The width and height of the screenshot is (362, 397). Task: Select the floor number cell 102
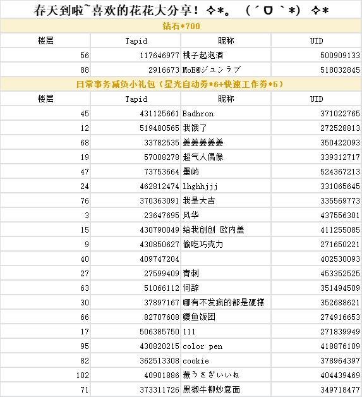[x=45, y=375]
